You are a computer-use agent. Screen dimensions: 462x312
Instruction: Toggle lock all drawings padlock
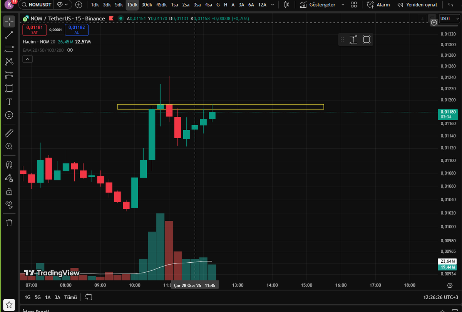point(9,191)
